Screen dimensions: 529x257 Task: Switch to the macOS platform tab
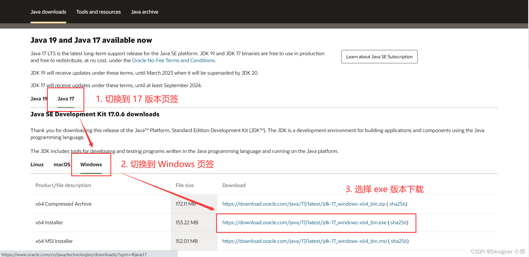coord(62,165)
